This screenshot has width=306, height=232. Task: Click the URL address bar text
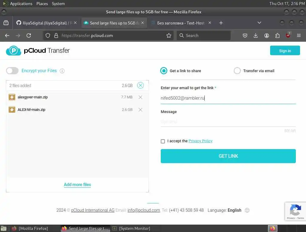[x=87, y=35]
